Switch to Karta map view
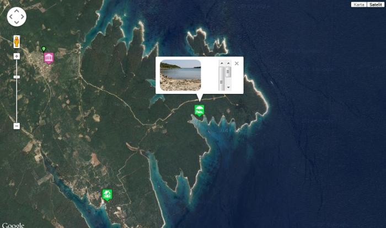Viewport: 386px width, 228px height. [358, 4]
